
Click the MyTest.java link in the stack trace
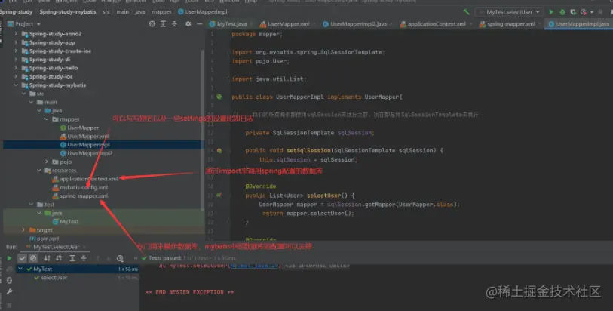pos(255,266)
